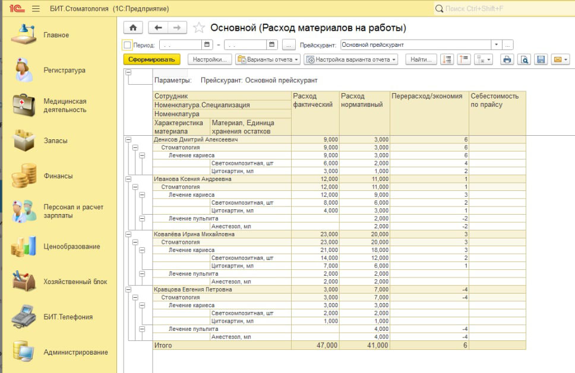The width and height of the screenshot is (575, 373).
Task: Select total cell 41,000
Action: [365, 345]
